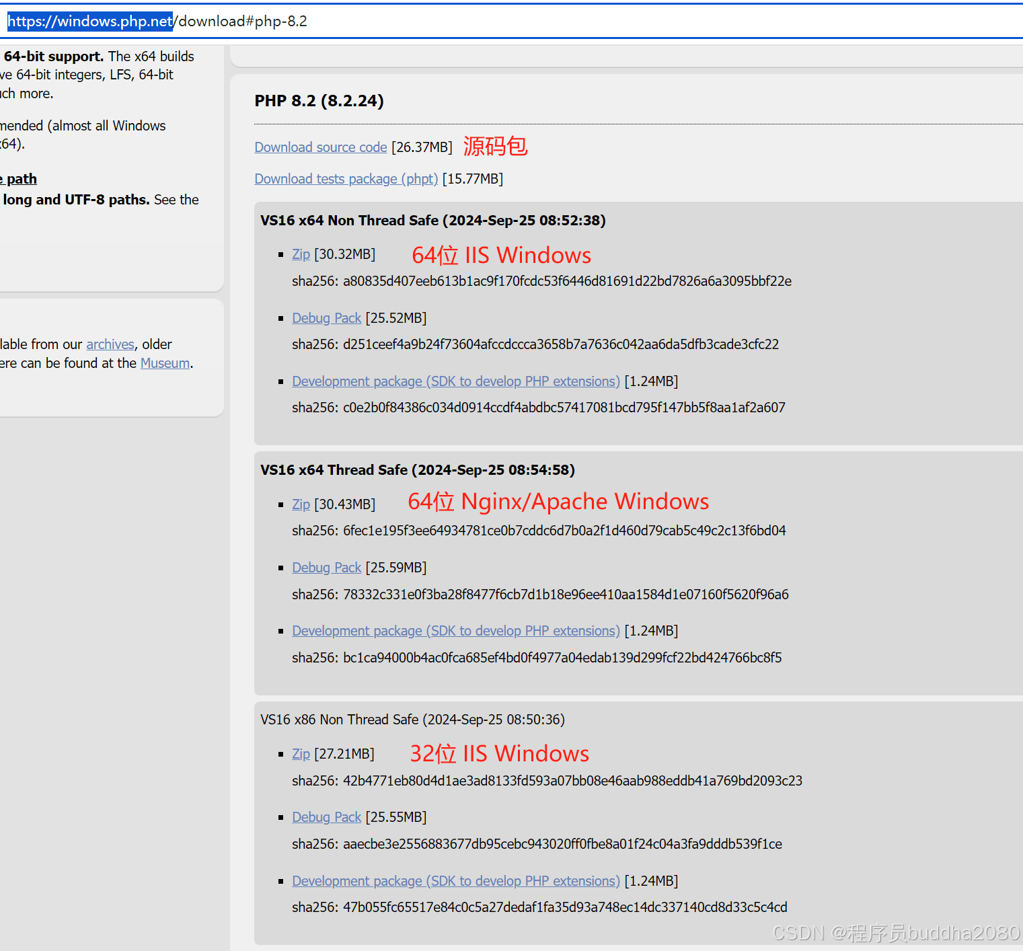Click Download tests package (phpt) link
The height and width of the screenshot is (951, 1023).
346,179
